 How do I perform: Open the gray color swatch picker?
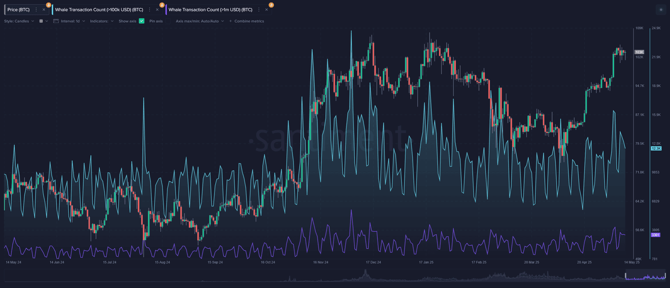point(41,21)
